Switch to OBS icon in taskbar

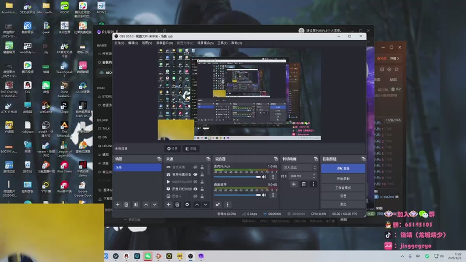(x=190, y=256)
